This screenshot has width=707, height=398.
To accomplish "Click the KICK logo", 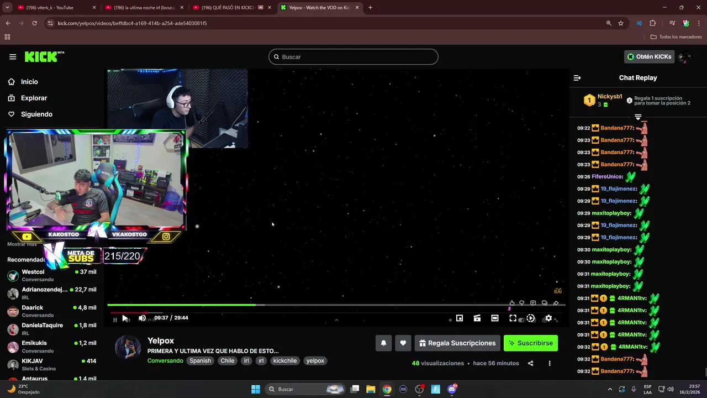I will pyautogui.click(x=44, y=56).
